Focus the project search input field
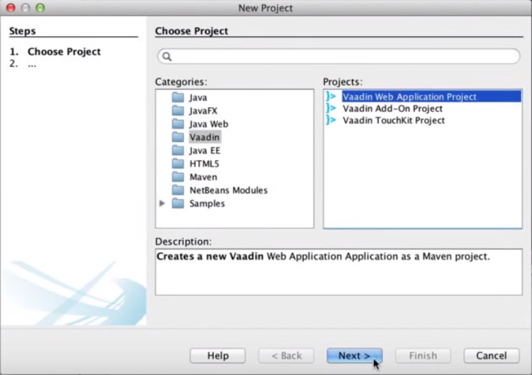The height and width of the screenshot is (375, 532). pyautogui.click(x=339, y=56)
